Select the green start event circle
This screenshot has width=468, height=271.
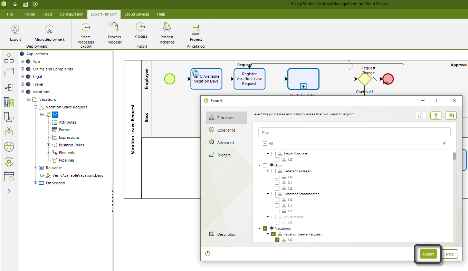click(170, 79)
